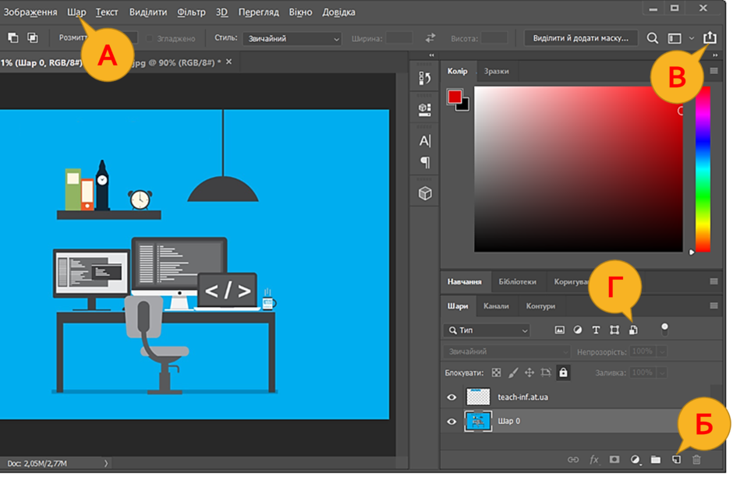This screenshot has height=477, width=733.
Task: Click the teach-inf.at.ua layer thumbnail
Action: [x=478, y=397]
